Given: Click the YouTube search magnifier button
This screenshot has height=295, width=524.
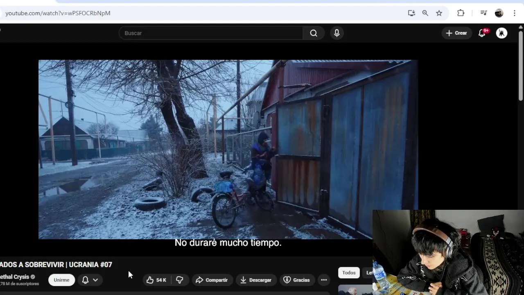Looking at the screenshot, I should 314,33.
